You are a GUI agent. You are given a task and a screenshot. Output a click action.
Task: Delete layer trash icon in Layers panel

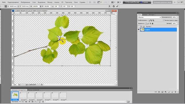click(175, 92)
